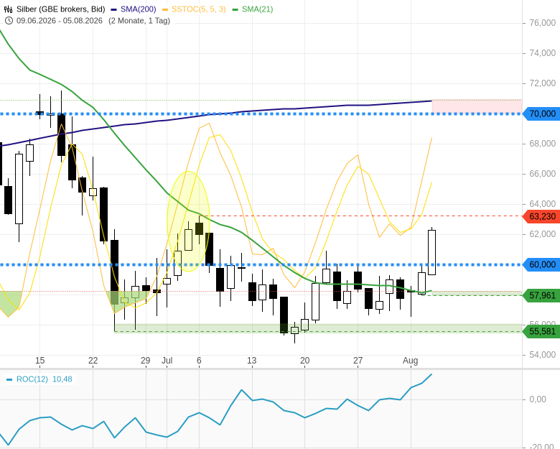Viewport: 560px width, 449px height.
Task: Click the 74,000 price axis label
Action: pos(543,53)
